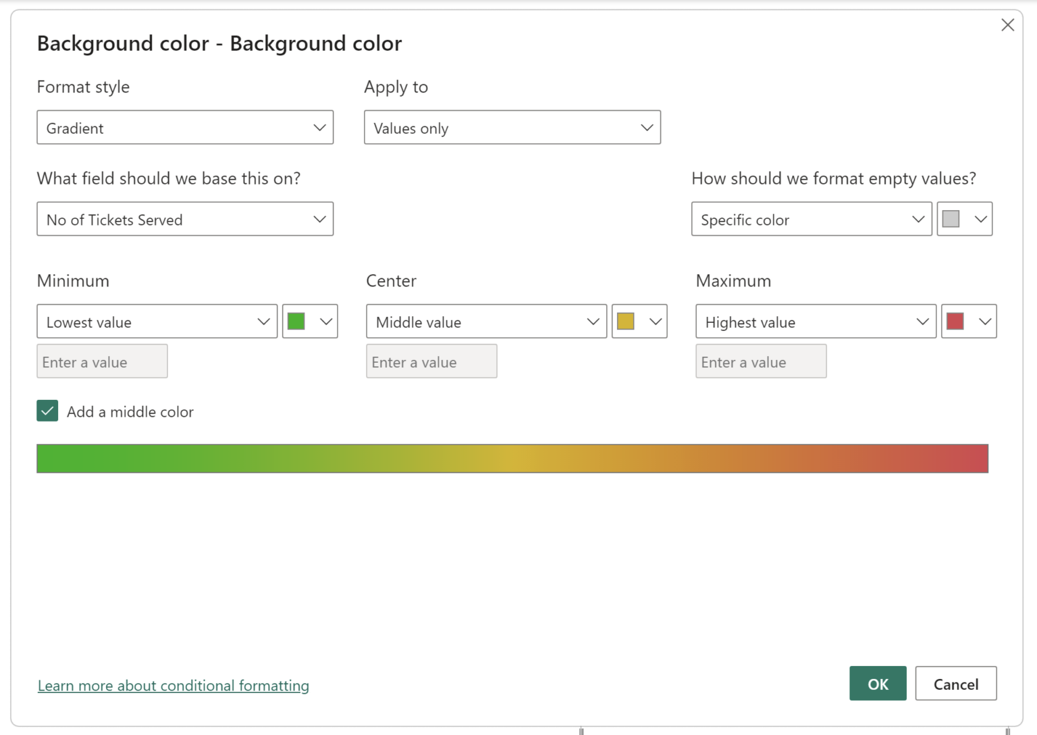Screen dimensions: 1037x735
Task: Open the 'Specific color' empty values dropdown
Action: (x=810, y=219)
